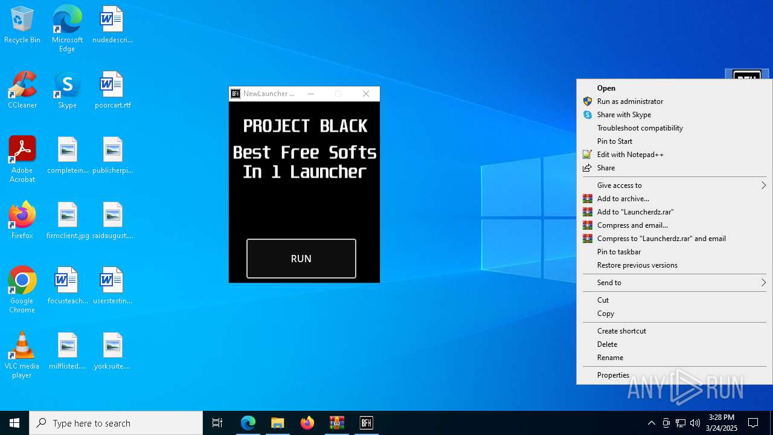773x435 pixels.
Task: Choose Run as administrator
Action: (675, 101)
